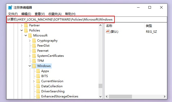Screen dimensions: 172x102
Task: Select the Microsoft tree label
Action: pos(40,35)
